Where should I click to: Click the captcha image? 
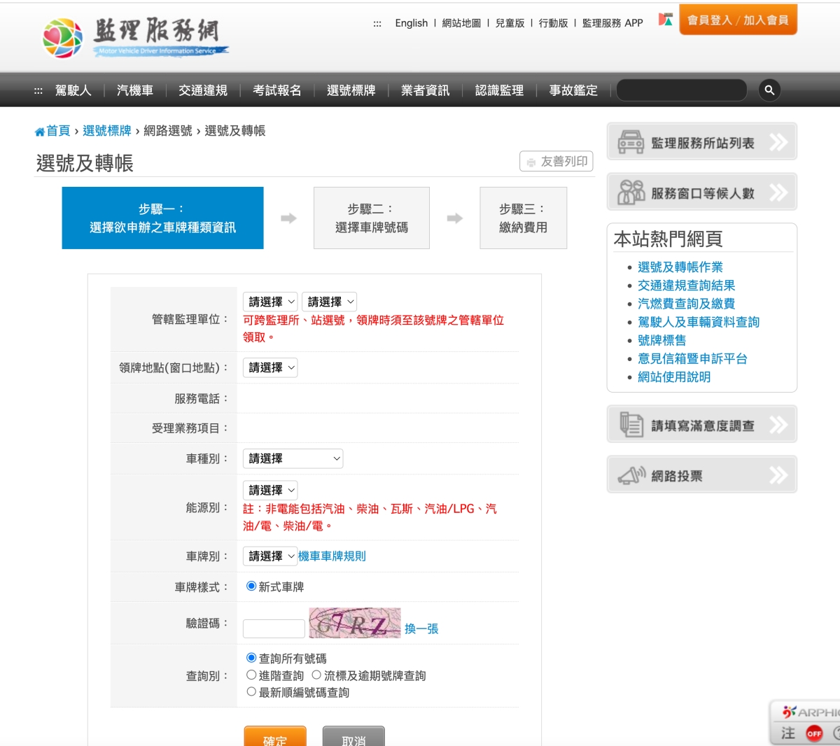click(355, 623)
